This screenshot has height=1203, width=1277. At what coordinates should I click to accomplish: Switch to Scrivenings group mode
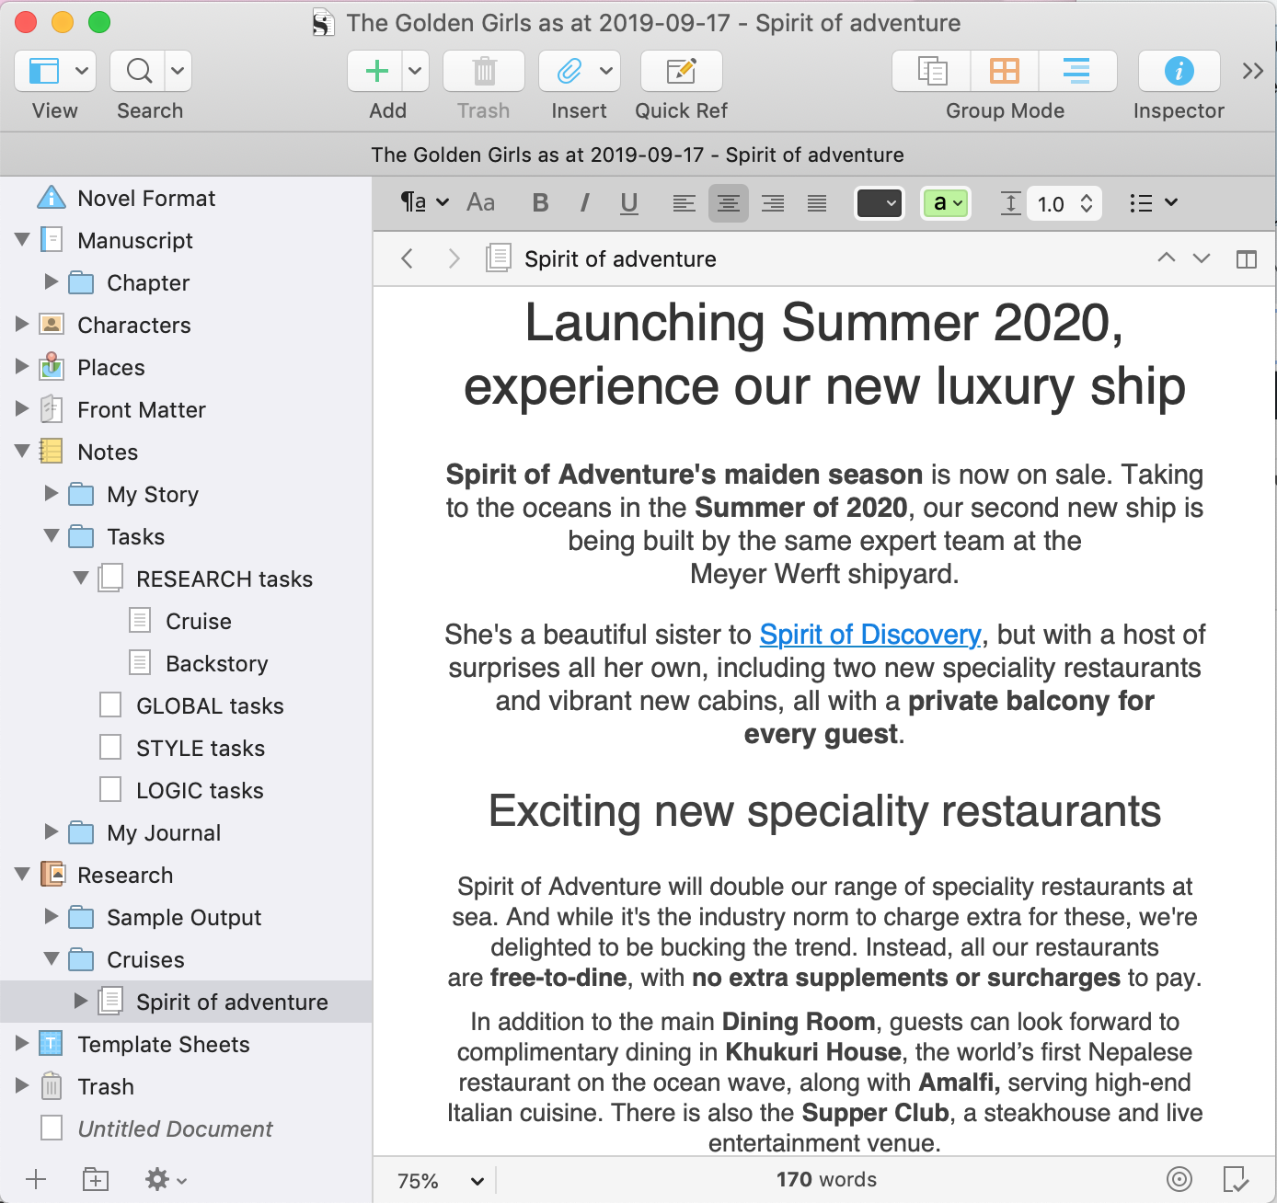(x=932, y=71)
